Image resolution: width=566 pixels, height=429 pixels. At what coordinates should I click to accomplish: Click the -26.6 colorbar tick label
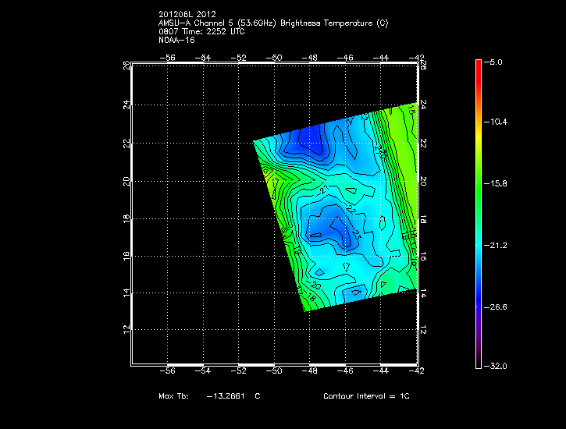pos(497,307)
